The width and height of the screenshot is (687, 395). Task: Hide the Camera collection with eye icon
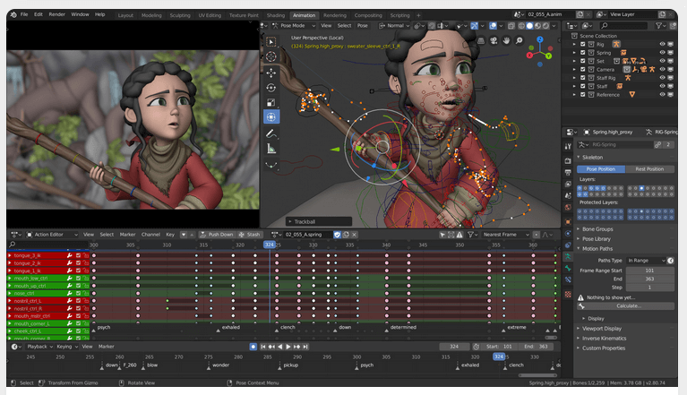click(x=662, y=69)
